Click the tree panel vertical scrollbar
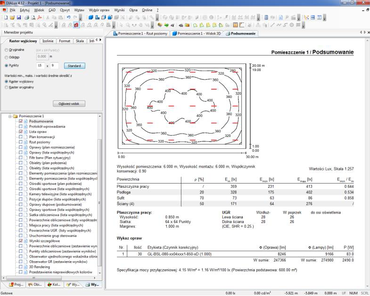This screenshot has width=370, height=296. [99, 203]
